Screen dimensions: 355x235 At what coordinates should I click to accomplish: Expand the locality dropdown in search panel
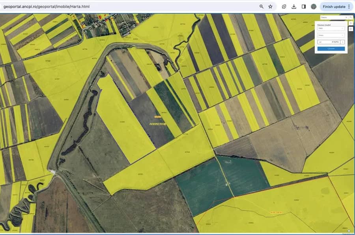coord(331,35)
